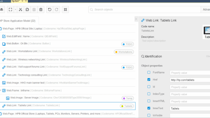Select Web.Page HP Official Site Laptop row

[68, 29]
